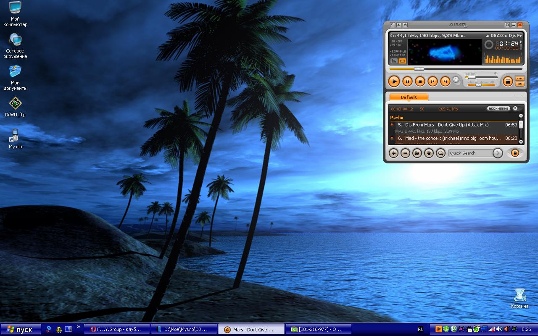The image size is (538, 336).
Task: Click the 06:20 duration of track 6
Action: point(511,138)
